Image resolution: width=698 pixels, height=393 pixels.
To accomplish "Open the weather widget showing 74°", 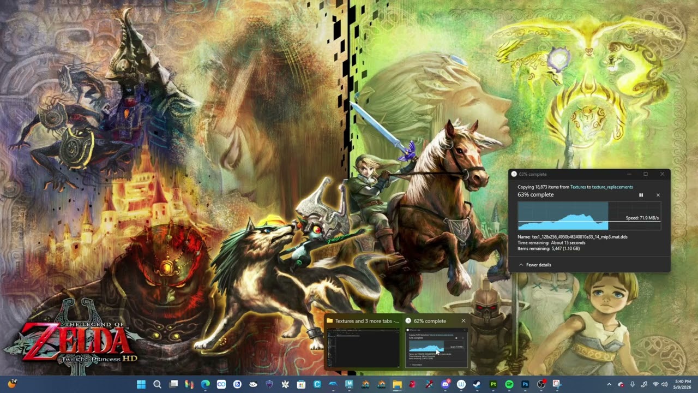I will point(12,384).
